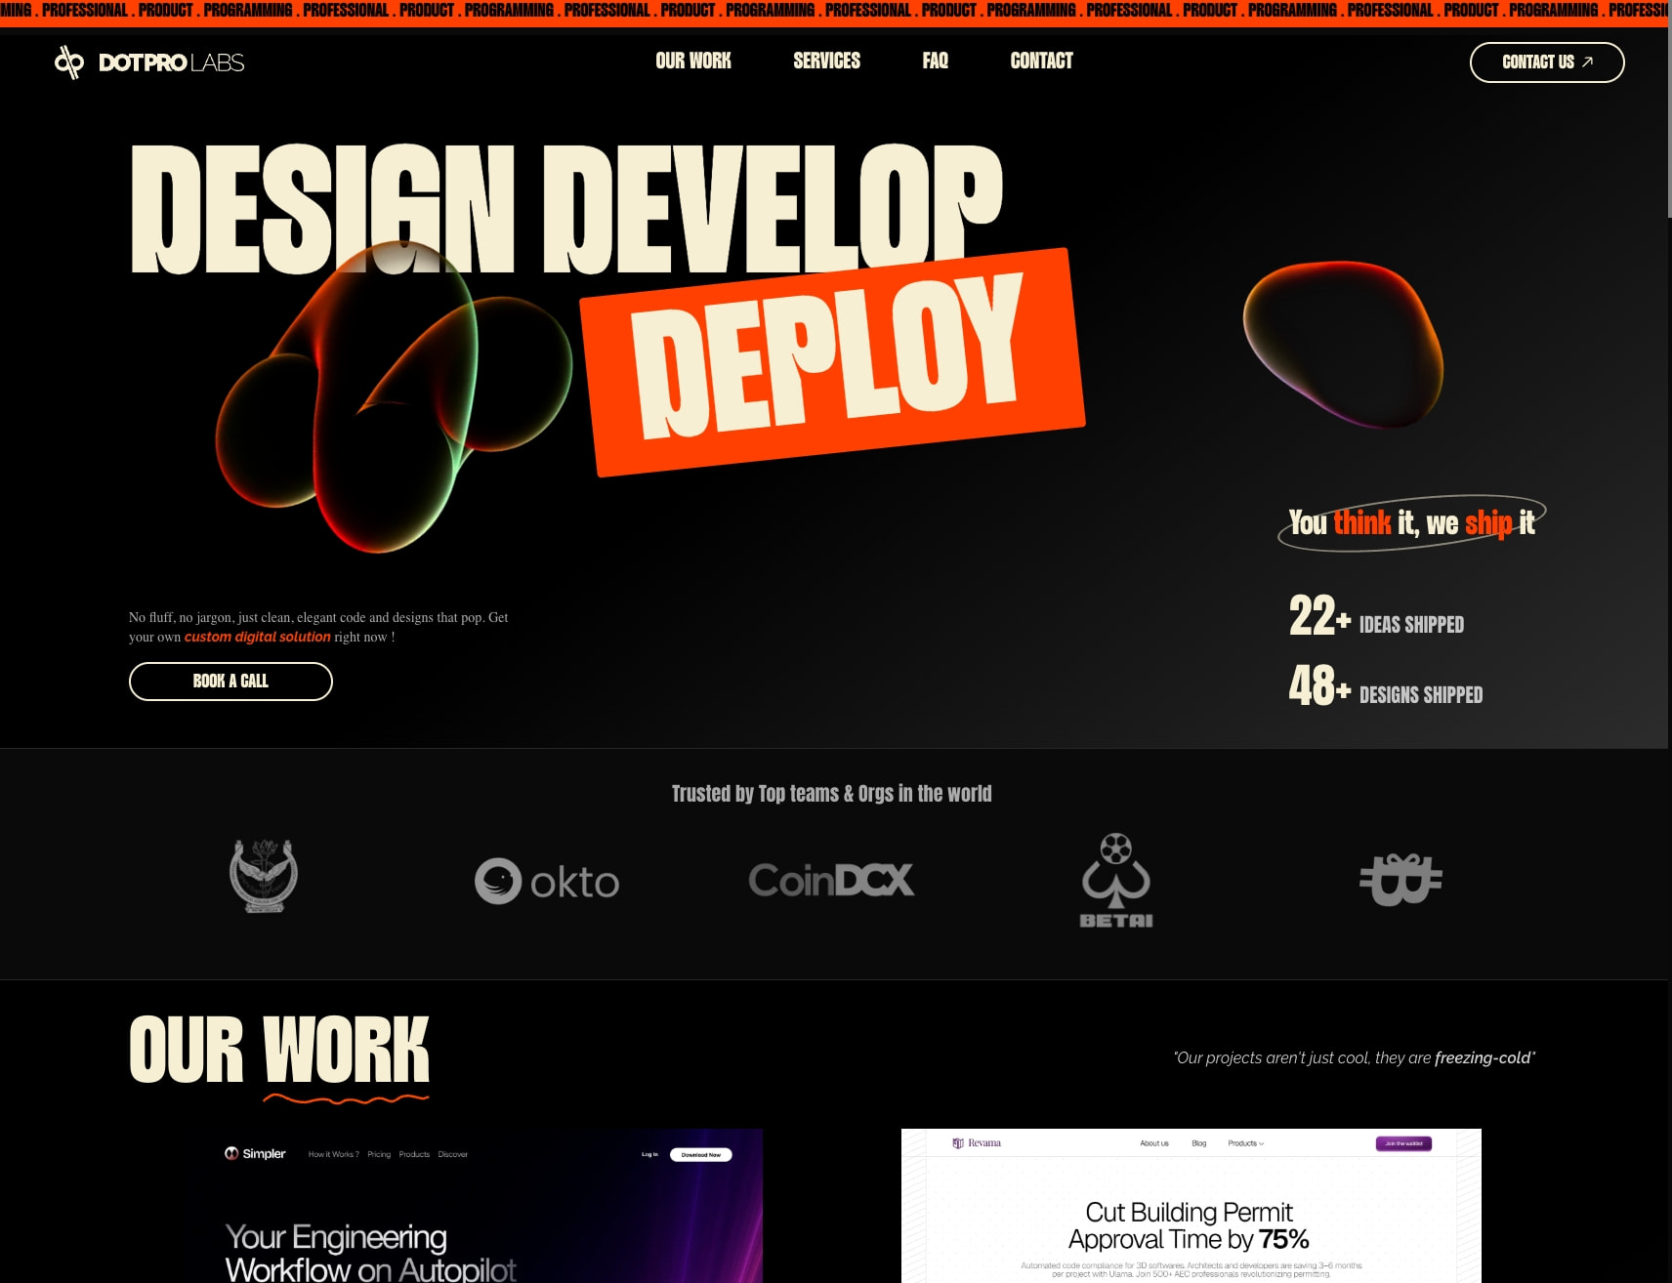The image size is (1672, 1283).
Task: Click the freezing-cold quote text
Action: pos(1354,1058)
